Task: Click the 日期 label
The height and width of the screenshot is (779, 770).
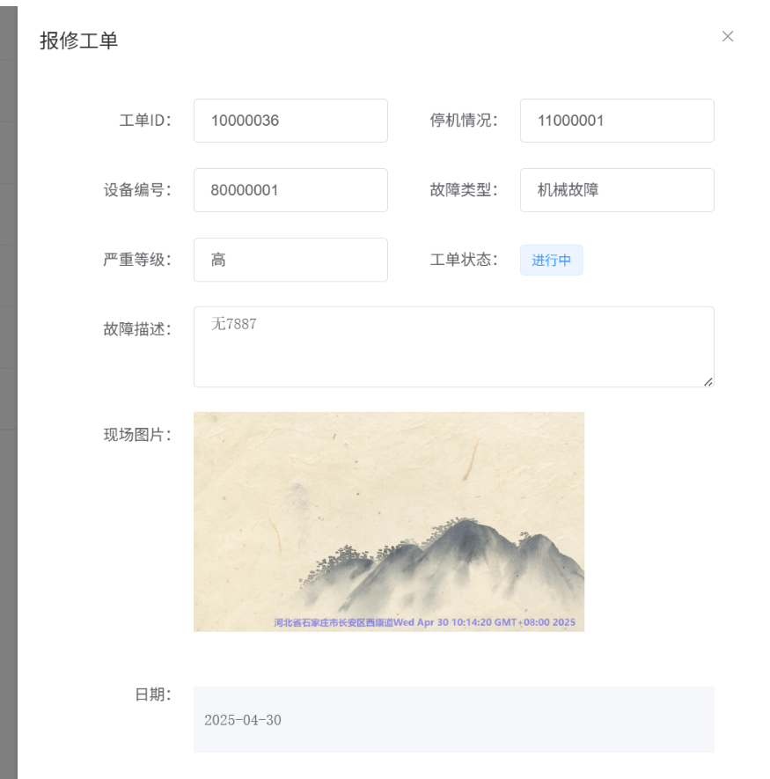Action: (x=153, y=694)
